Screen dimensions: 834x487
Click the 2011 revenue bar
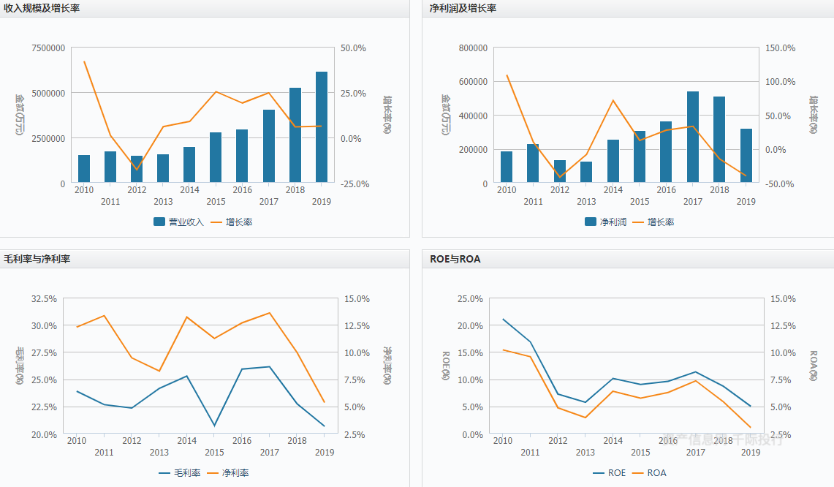point(110,167)
